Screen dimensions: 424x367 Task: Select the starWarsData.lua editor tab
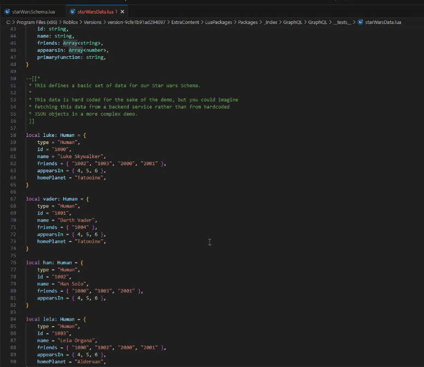coord(95,11)
